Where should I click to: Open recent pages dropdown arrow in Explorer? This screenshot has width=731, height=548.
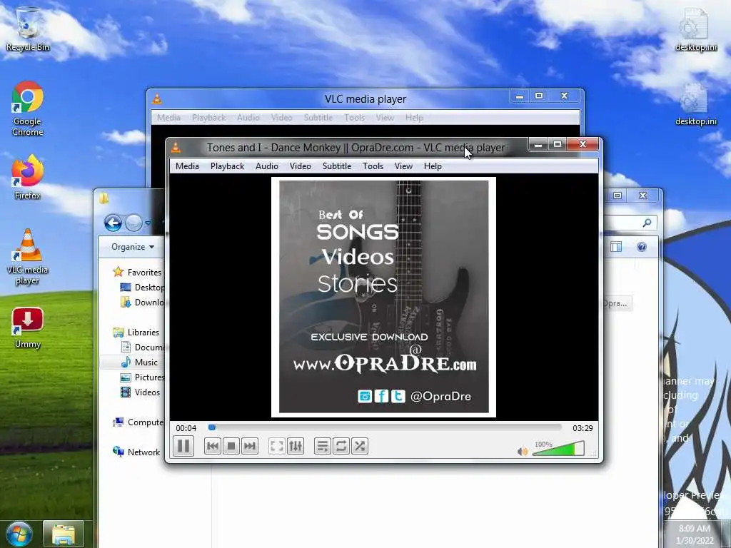pos(148,223)
